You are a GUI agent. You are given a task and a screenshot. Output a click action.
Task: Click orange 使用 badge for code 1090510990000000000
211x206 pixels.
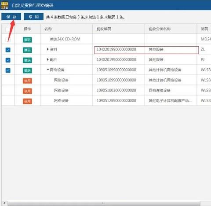point(27,81)
